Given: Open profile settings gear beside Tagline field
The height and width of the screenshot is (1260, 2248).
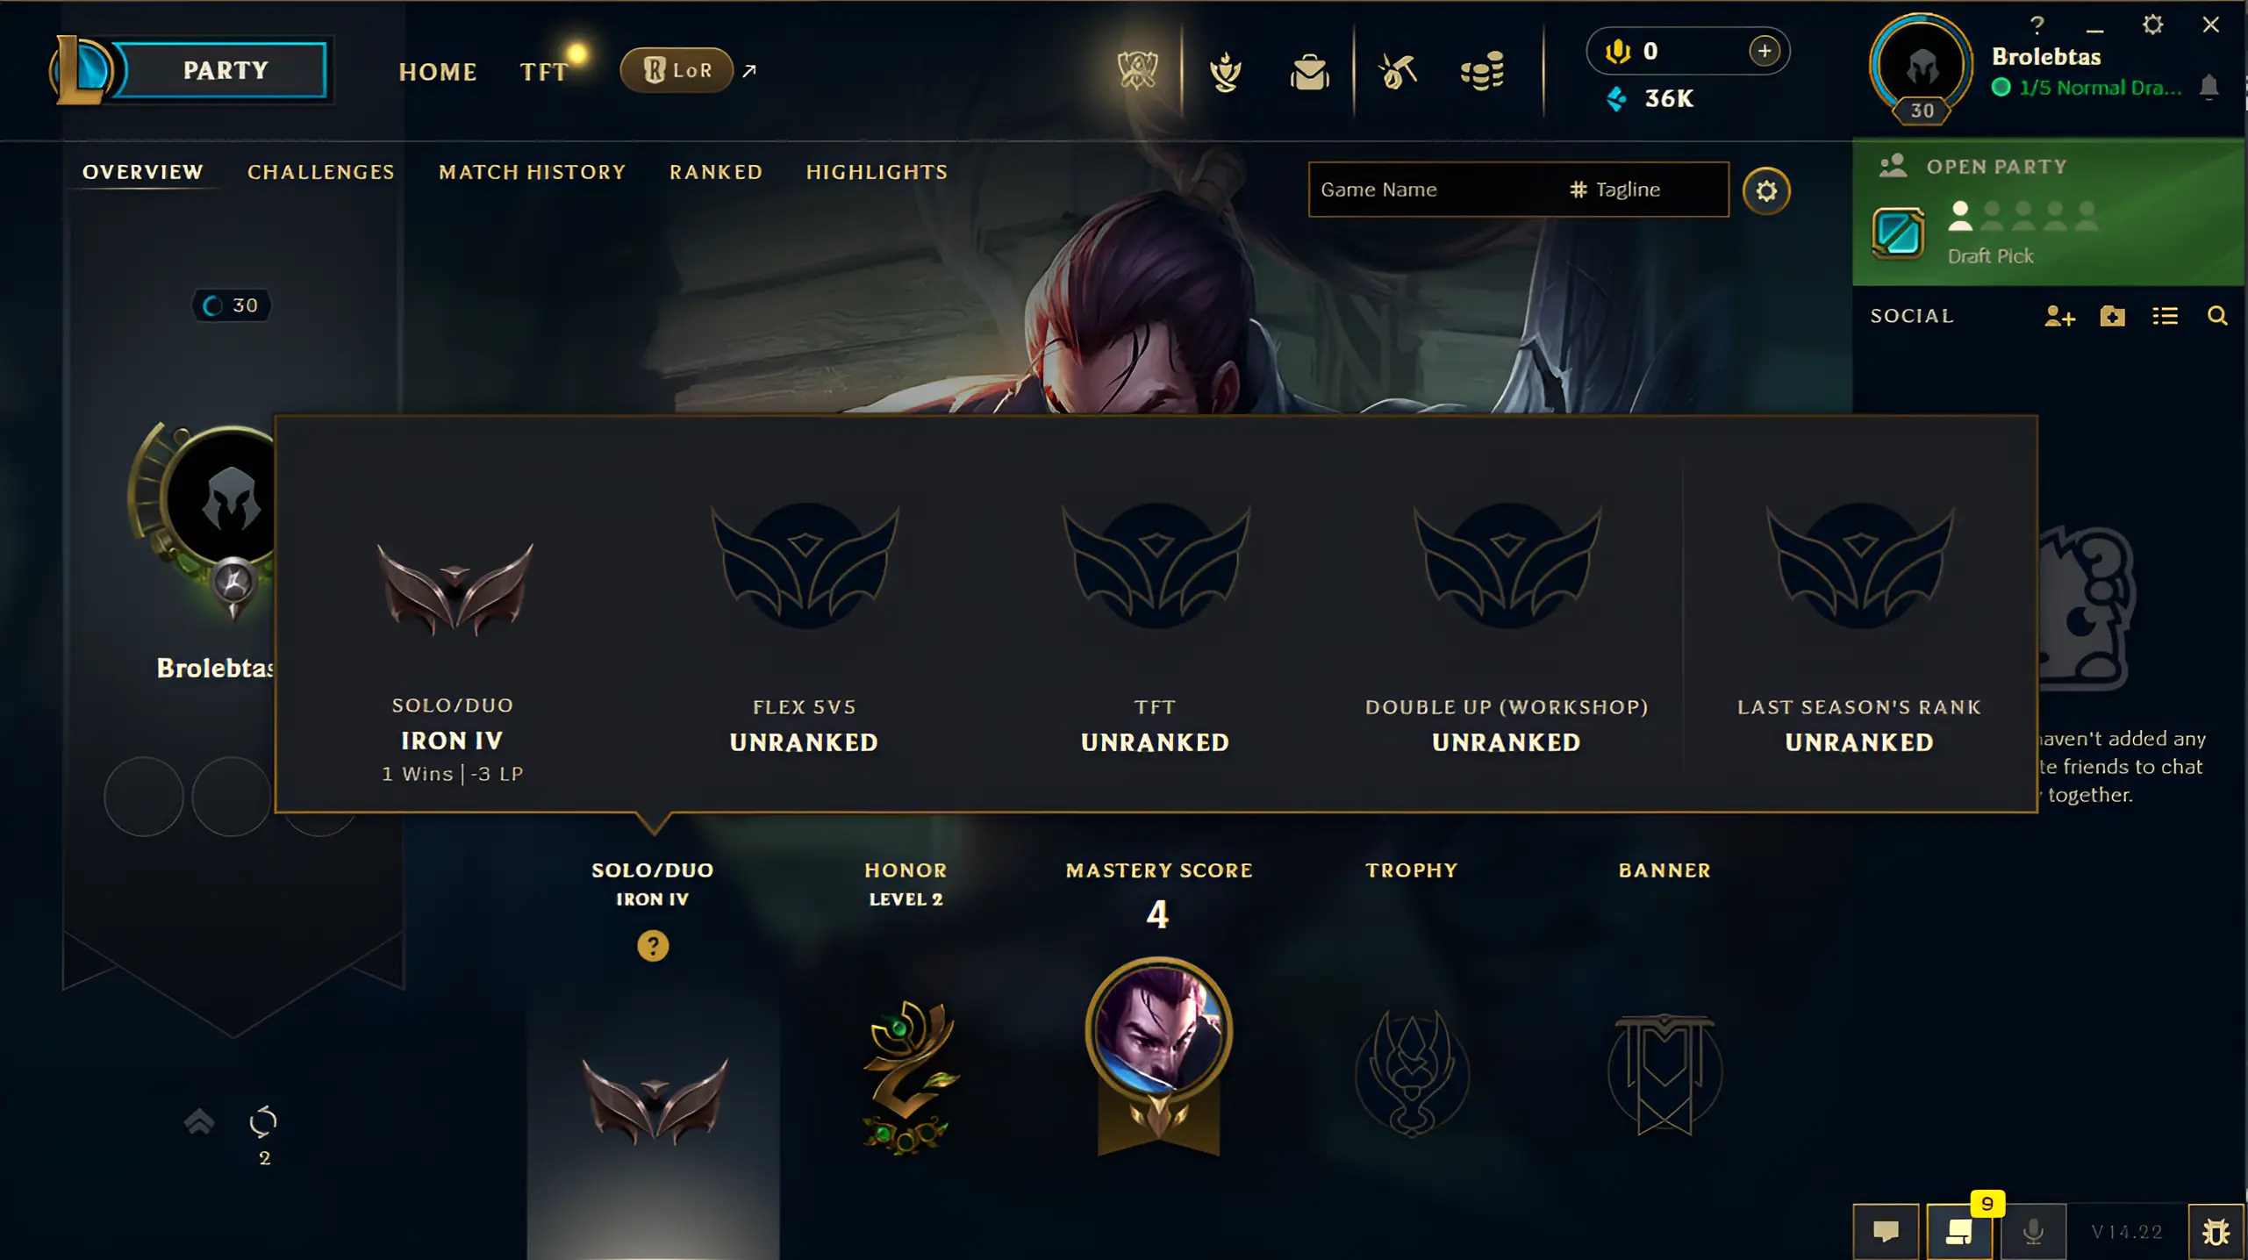Looking at the screenshot, I should tap(1765, 190).
